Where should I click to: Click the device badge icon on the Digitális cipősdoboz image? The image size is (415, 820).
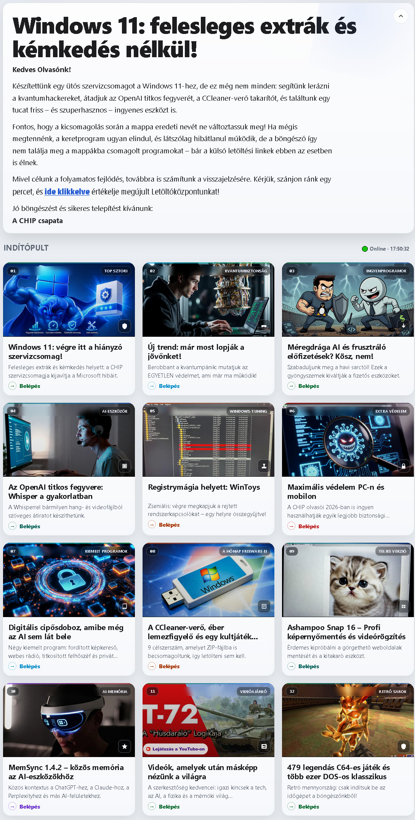(124, 606)
